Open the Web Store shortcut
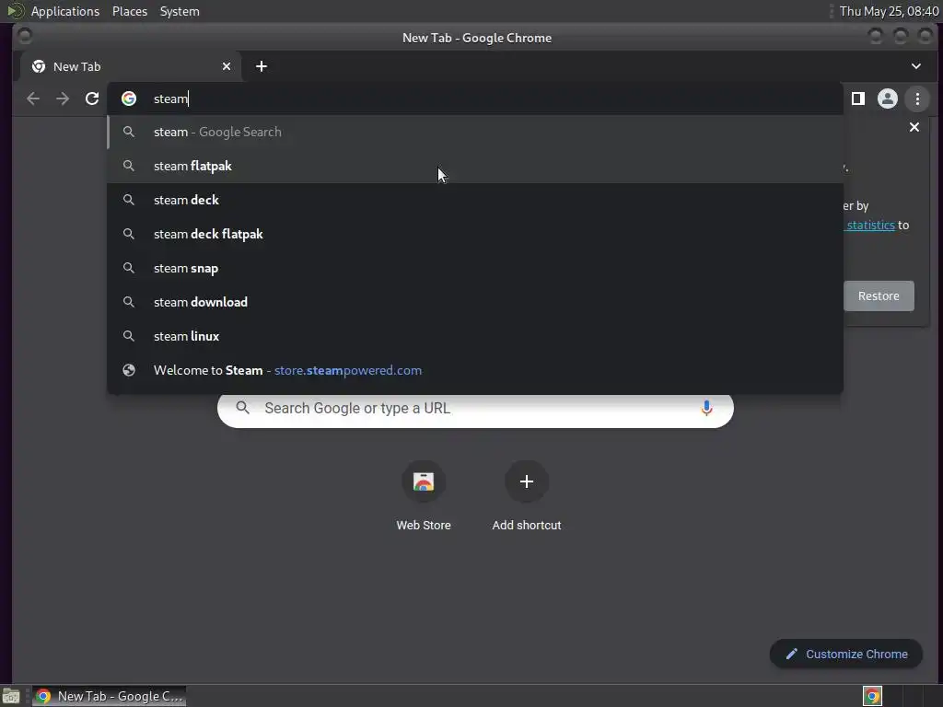 click(424, 496)
